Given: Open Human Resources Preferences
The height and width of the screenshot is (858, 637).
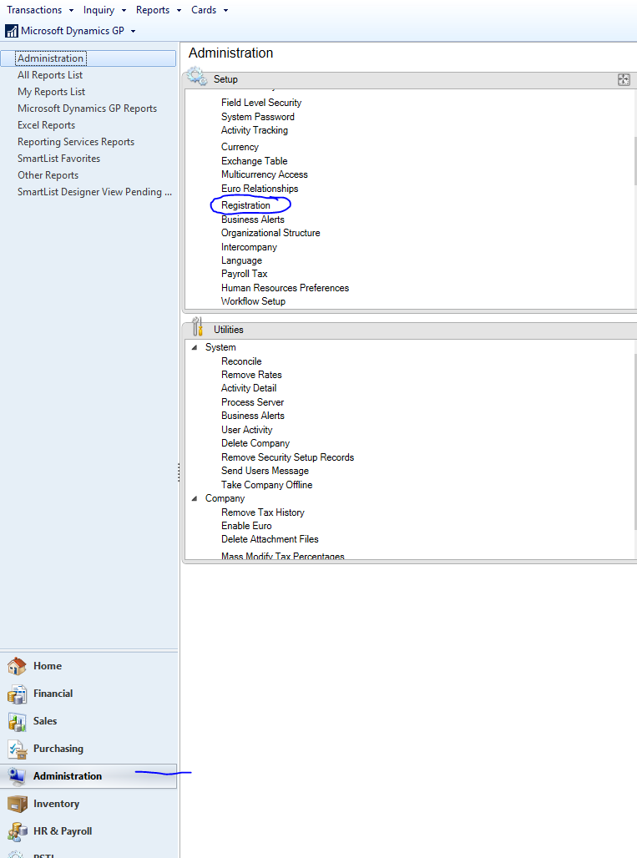Looking at the screenshot, I should [285, 288].
